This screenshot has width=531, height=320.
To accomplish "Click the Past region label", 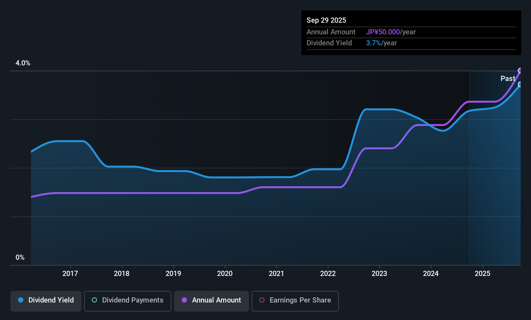I will pyautogui.click(x=507, y=79).
